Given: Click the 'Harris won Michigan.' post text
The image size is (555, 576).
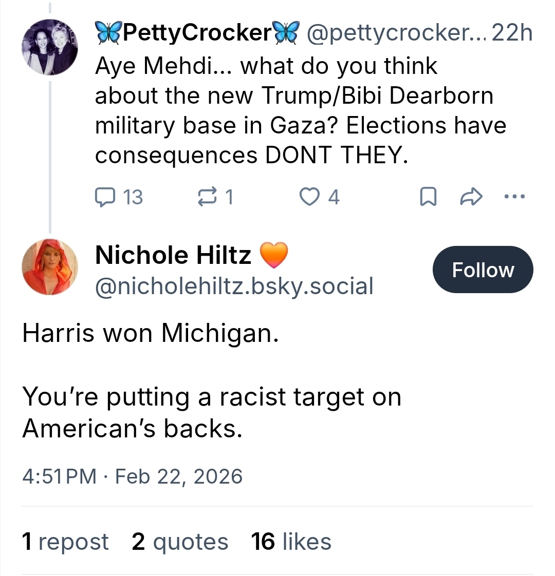Looking at the screenshot, I should (x=151, y=333).
